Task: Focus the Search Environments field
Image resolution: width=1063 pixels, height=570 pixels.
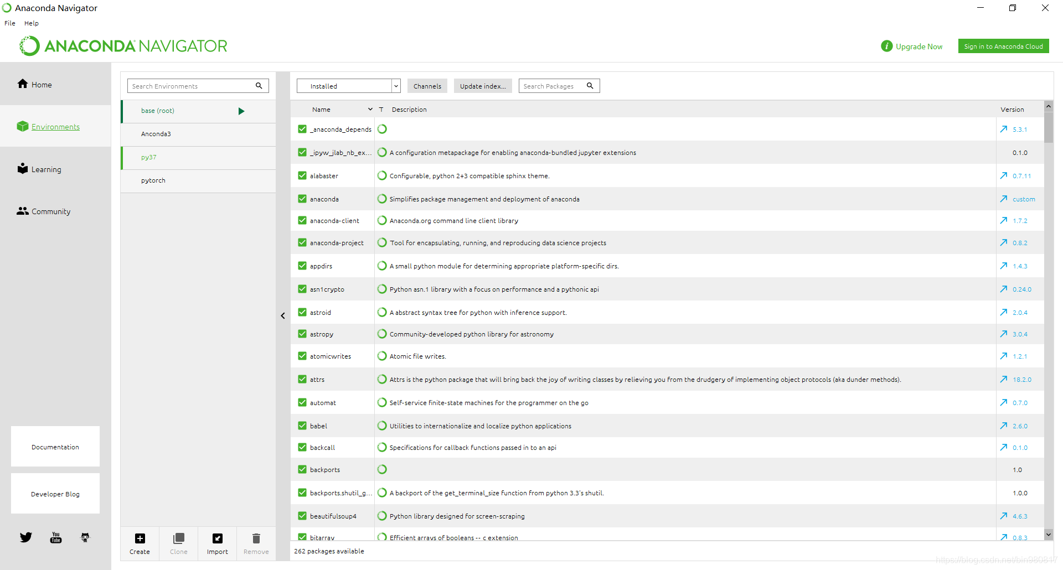Action: click(198, 86)
